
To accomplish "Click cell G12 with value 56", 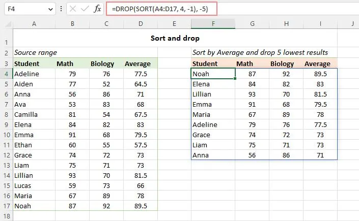I will coord(252,155).
